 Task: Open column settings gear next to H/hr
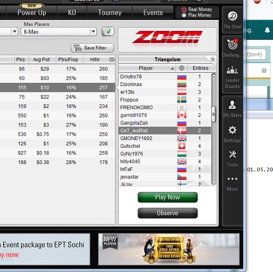(x=112, y=60)
